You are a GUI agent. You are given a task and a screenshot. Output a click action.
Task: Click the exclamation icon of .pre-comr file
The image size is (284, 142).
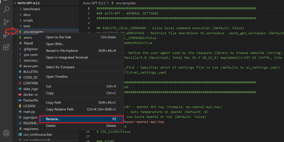click(x=20, y=55)
